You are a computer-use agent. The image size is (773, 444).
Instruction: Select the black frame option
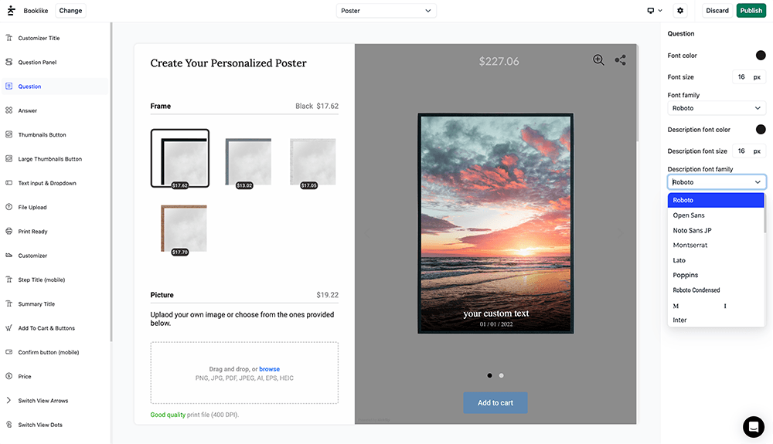179,158
